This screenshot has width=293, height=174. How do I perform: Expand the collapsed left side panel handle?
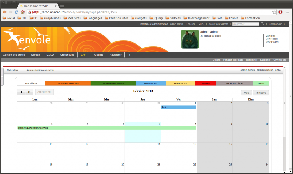click(x=2, y=77)
